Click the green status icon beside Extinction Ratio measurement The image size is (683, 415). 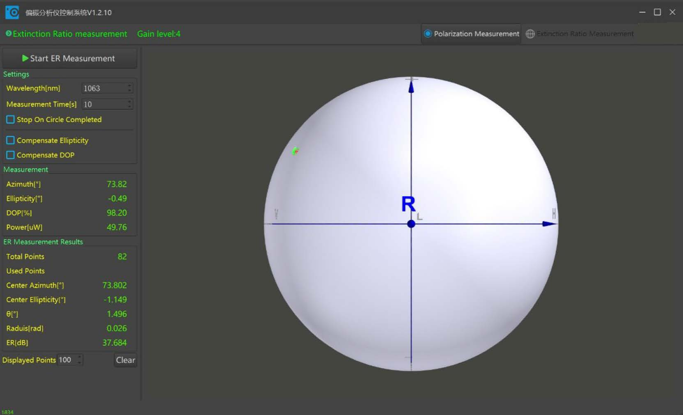pos(8,34)
